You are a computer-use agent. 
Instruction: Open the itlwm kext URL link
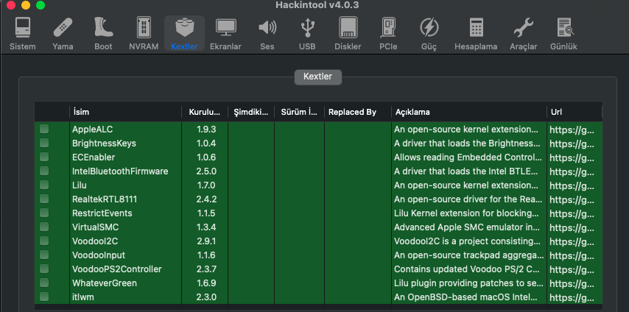click(573, 297)
